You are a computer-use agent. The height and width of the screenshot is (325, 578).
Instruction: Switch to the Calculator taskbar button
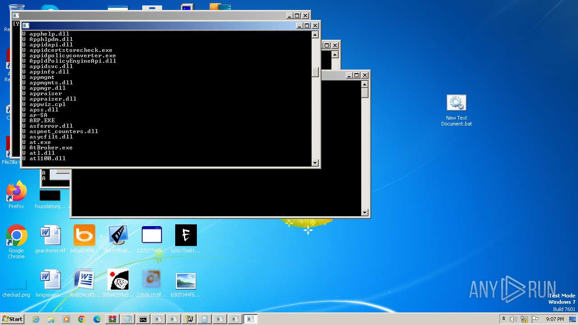(205, 319)
